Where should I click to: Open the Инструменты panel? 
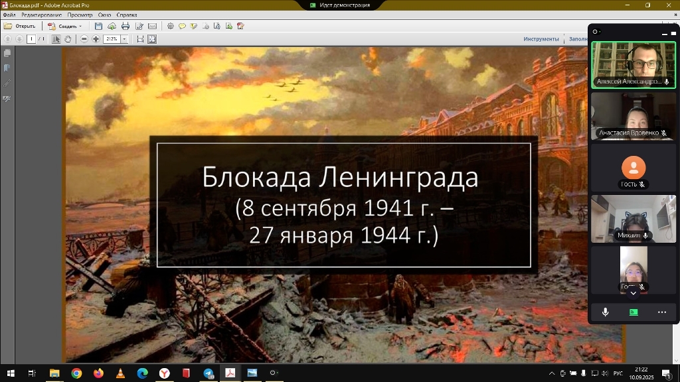[x=541, y=39]
